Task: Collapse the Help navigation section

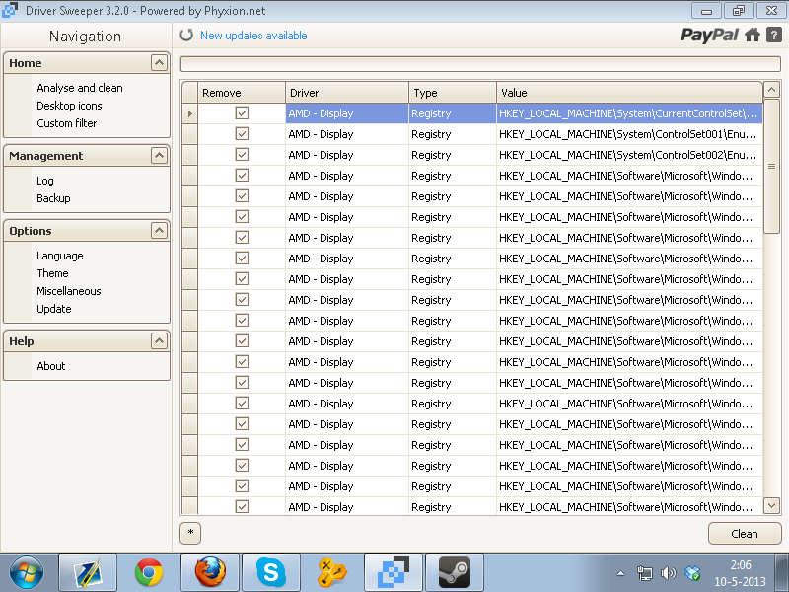Action: tap(159, 341)
